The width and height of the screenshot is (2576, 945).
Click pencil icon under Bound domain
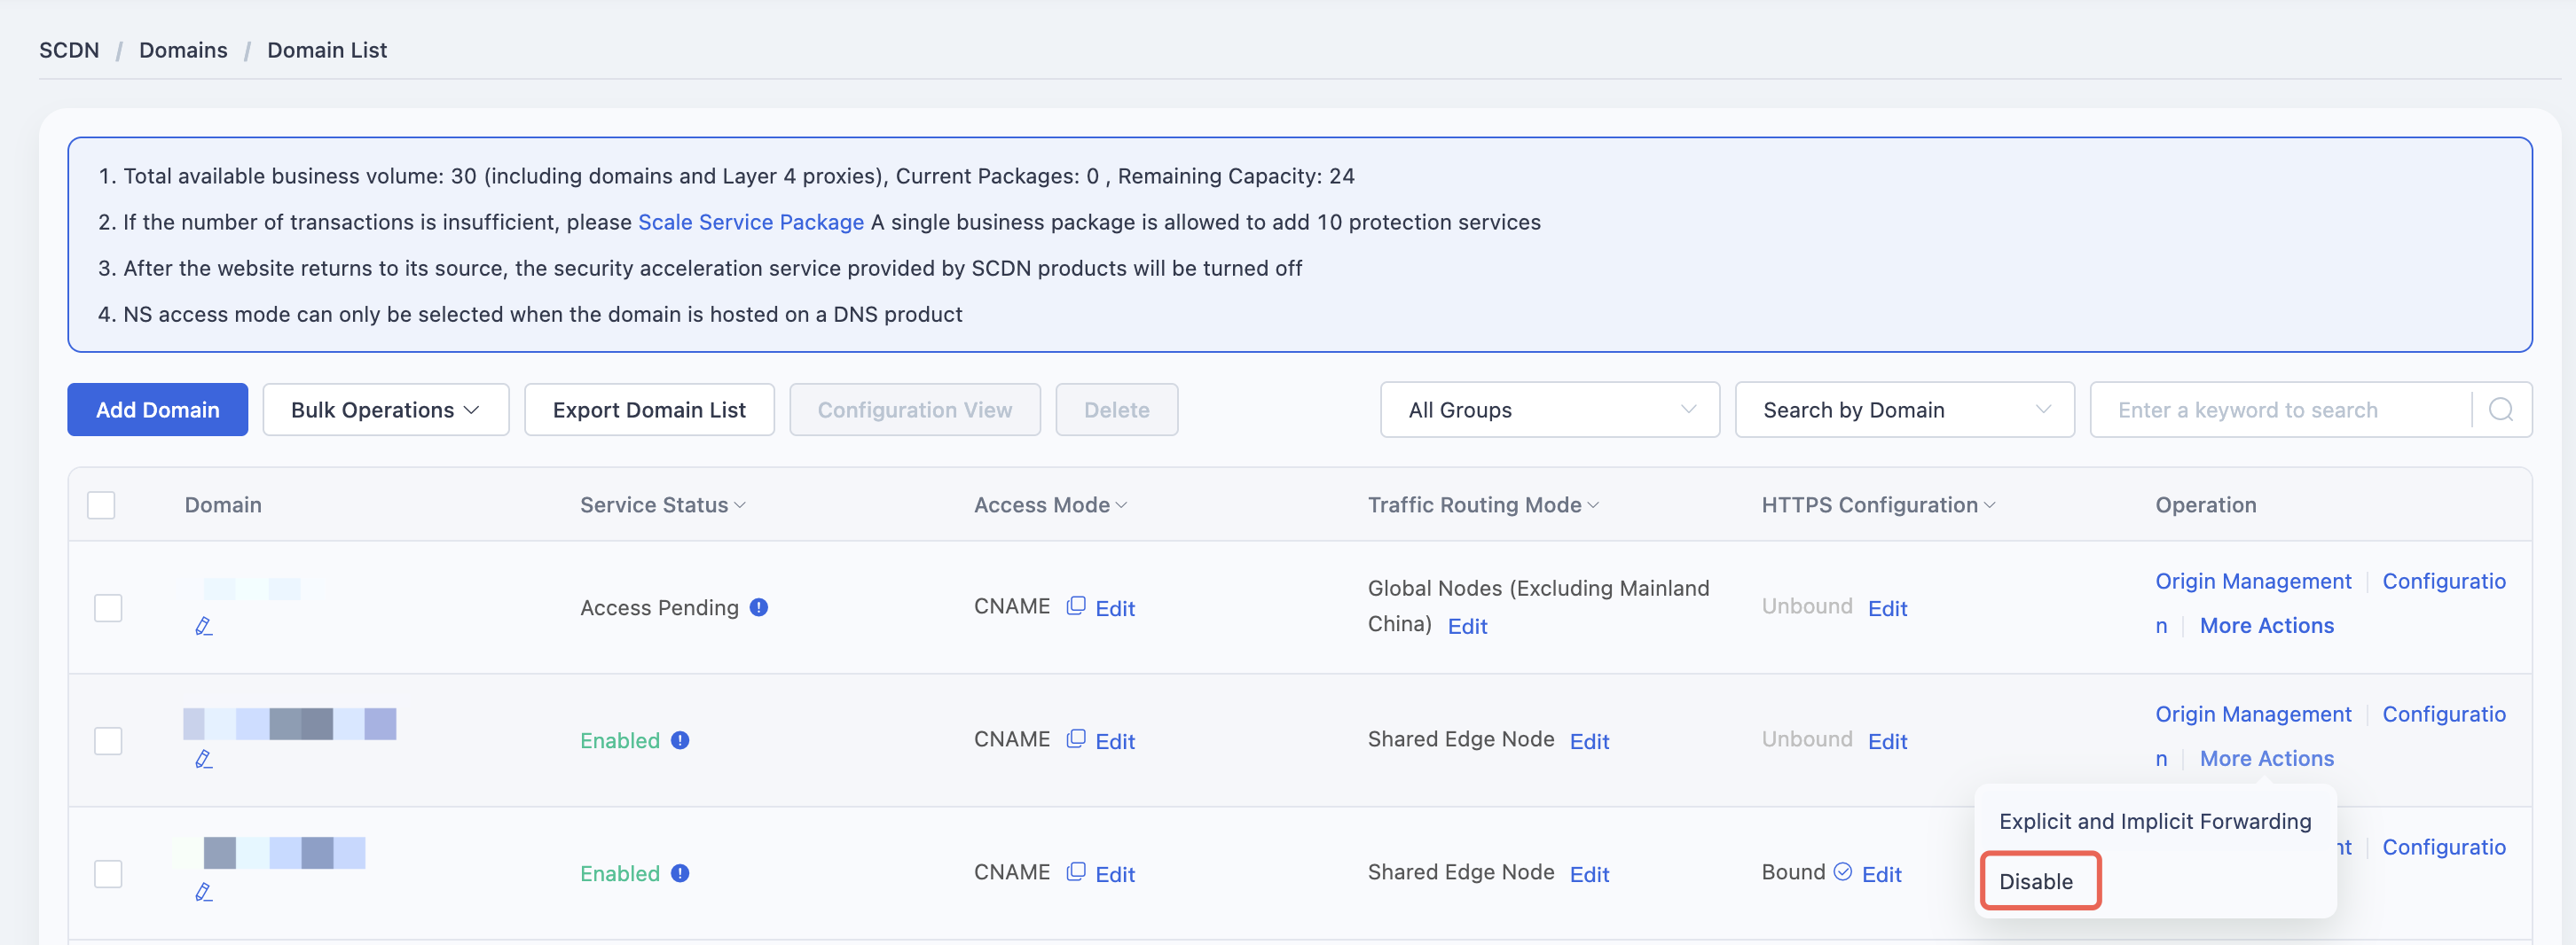[203, 892]
